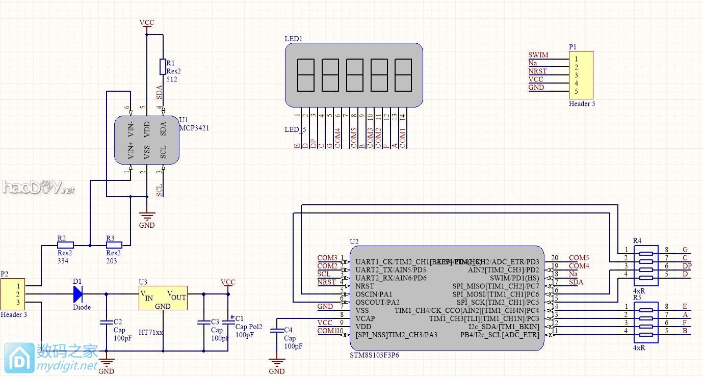Click the SWIM net label on P1

pyautogui.click(x=538, y=55)
